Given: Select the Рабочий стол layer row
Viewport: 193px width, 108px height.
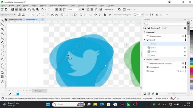Looking at the screenshot, I should [x=165, y=67].
